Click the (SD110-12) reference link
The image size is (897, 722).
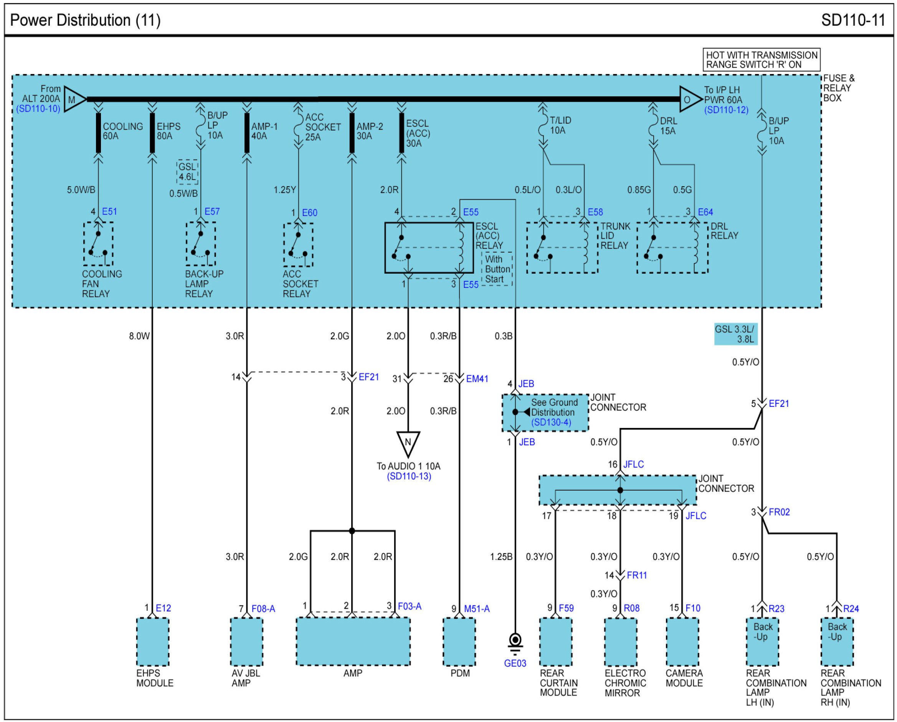coord(726,110)
